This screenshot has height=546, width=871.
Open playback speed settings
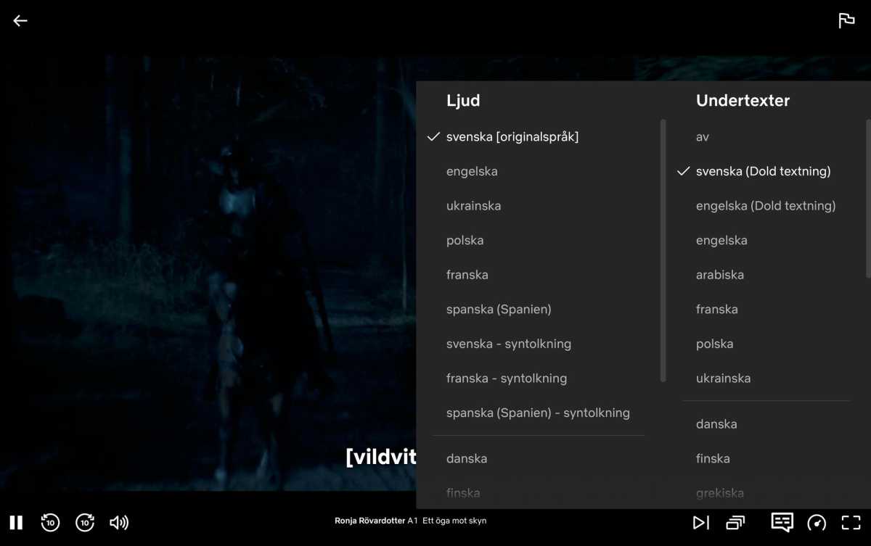click(x=817, y=522)
